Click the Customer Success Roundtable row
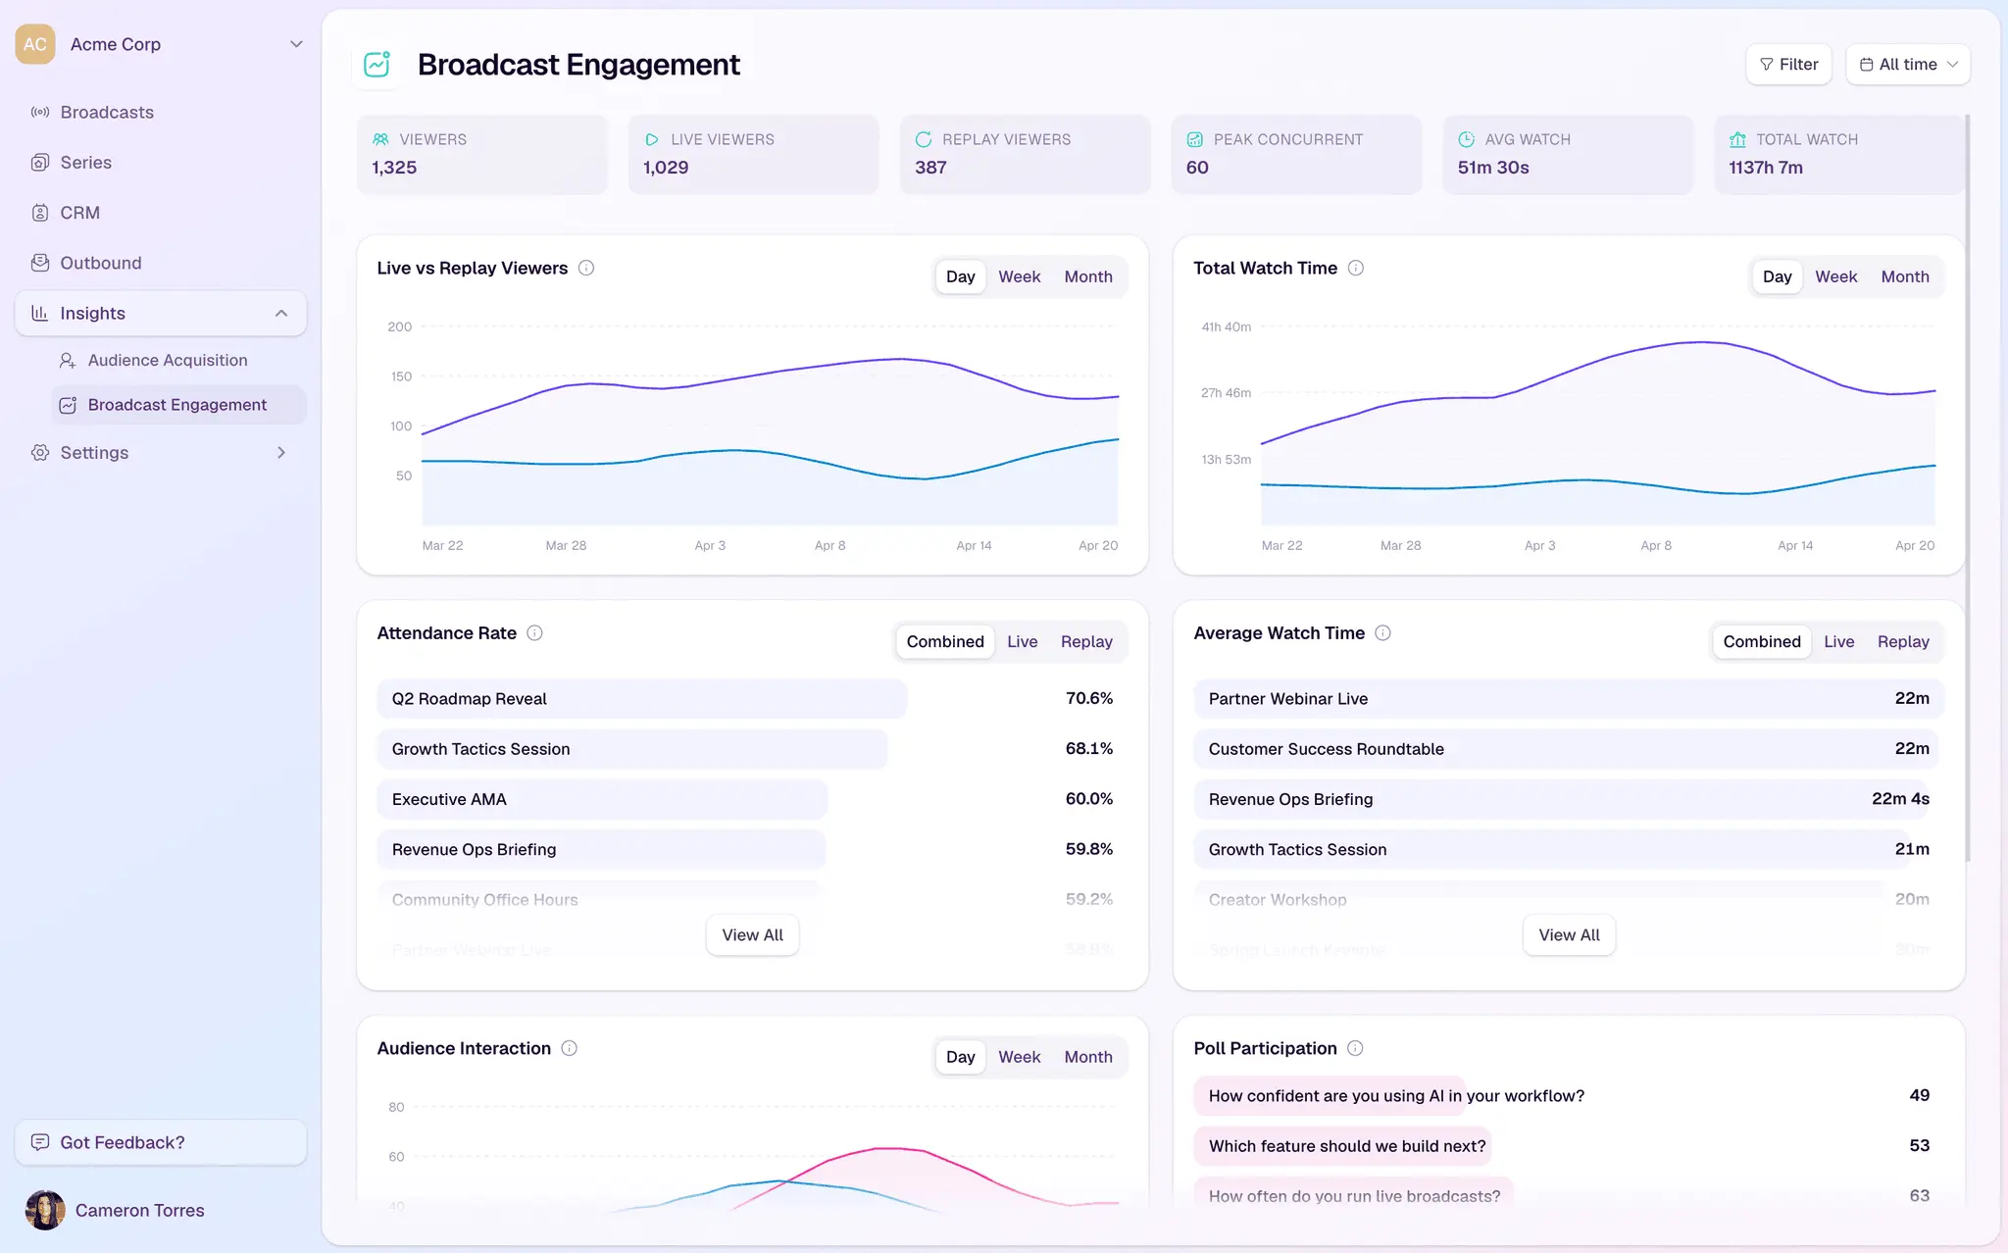Viewport: 2008px width, 1253px height. (x=1569, y=749)
